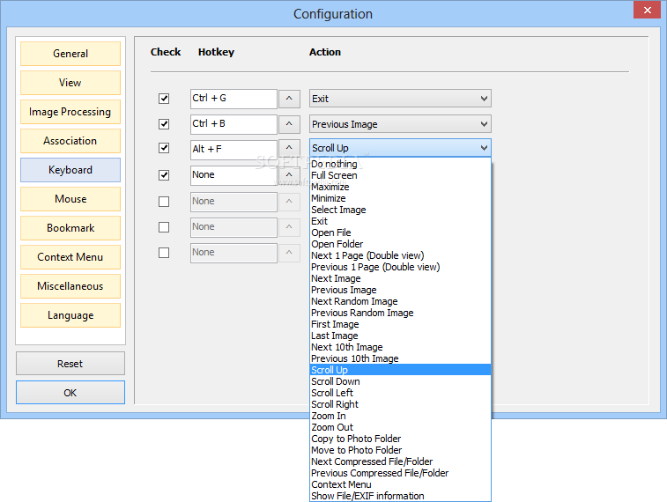Open the Association settings tab
This screenshot has height=502, width=667.
click(x=70, y=141)
